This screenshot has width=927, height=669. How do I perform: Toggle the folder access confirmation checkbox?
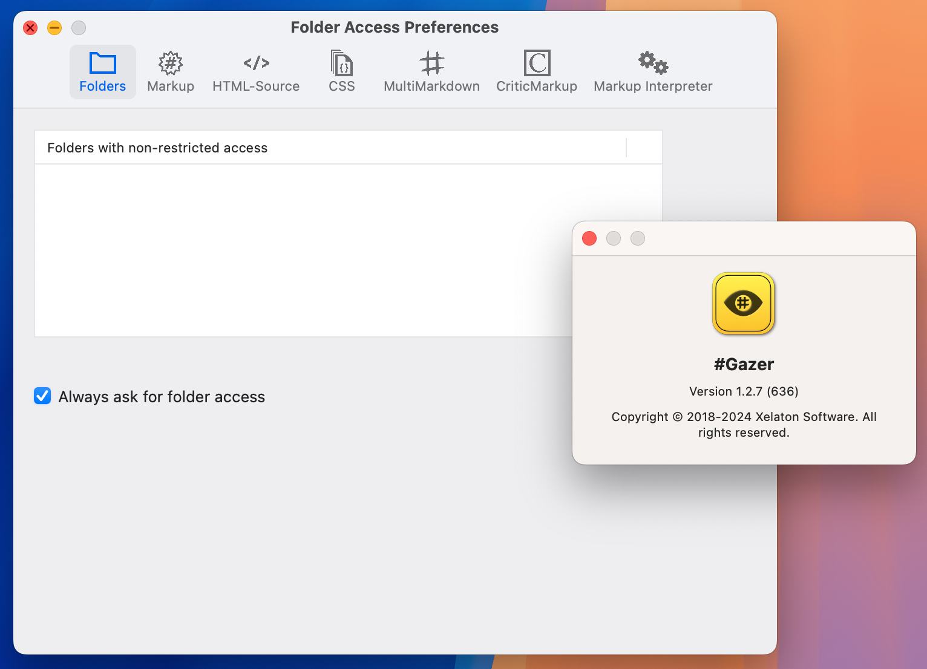pyautogui.click(x=42, y=396)
